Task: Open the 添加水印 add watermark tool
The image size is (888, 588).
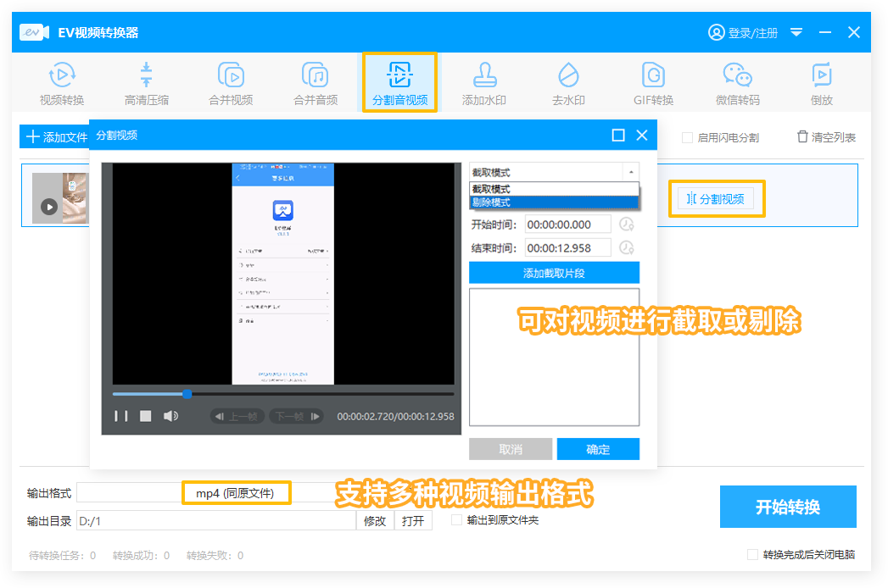Action: [x=484, y=84]
